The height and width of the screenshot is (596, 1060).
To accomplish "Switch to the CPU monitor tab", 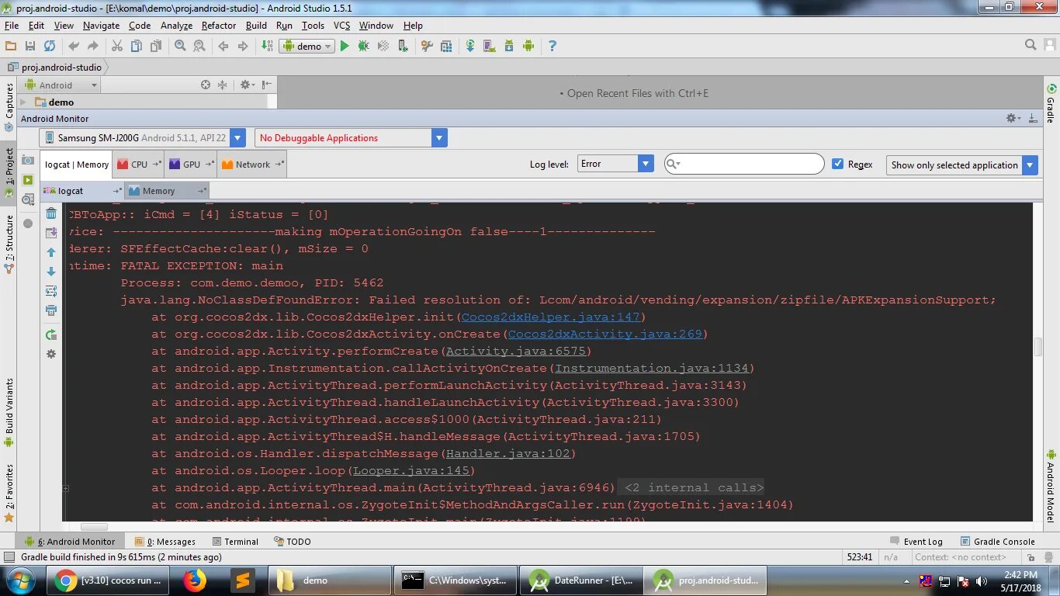I will click(139, 165).
